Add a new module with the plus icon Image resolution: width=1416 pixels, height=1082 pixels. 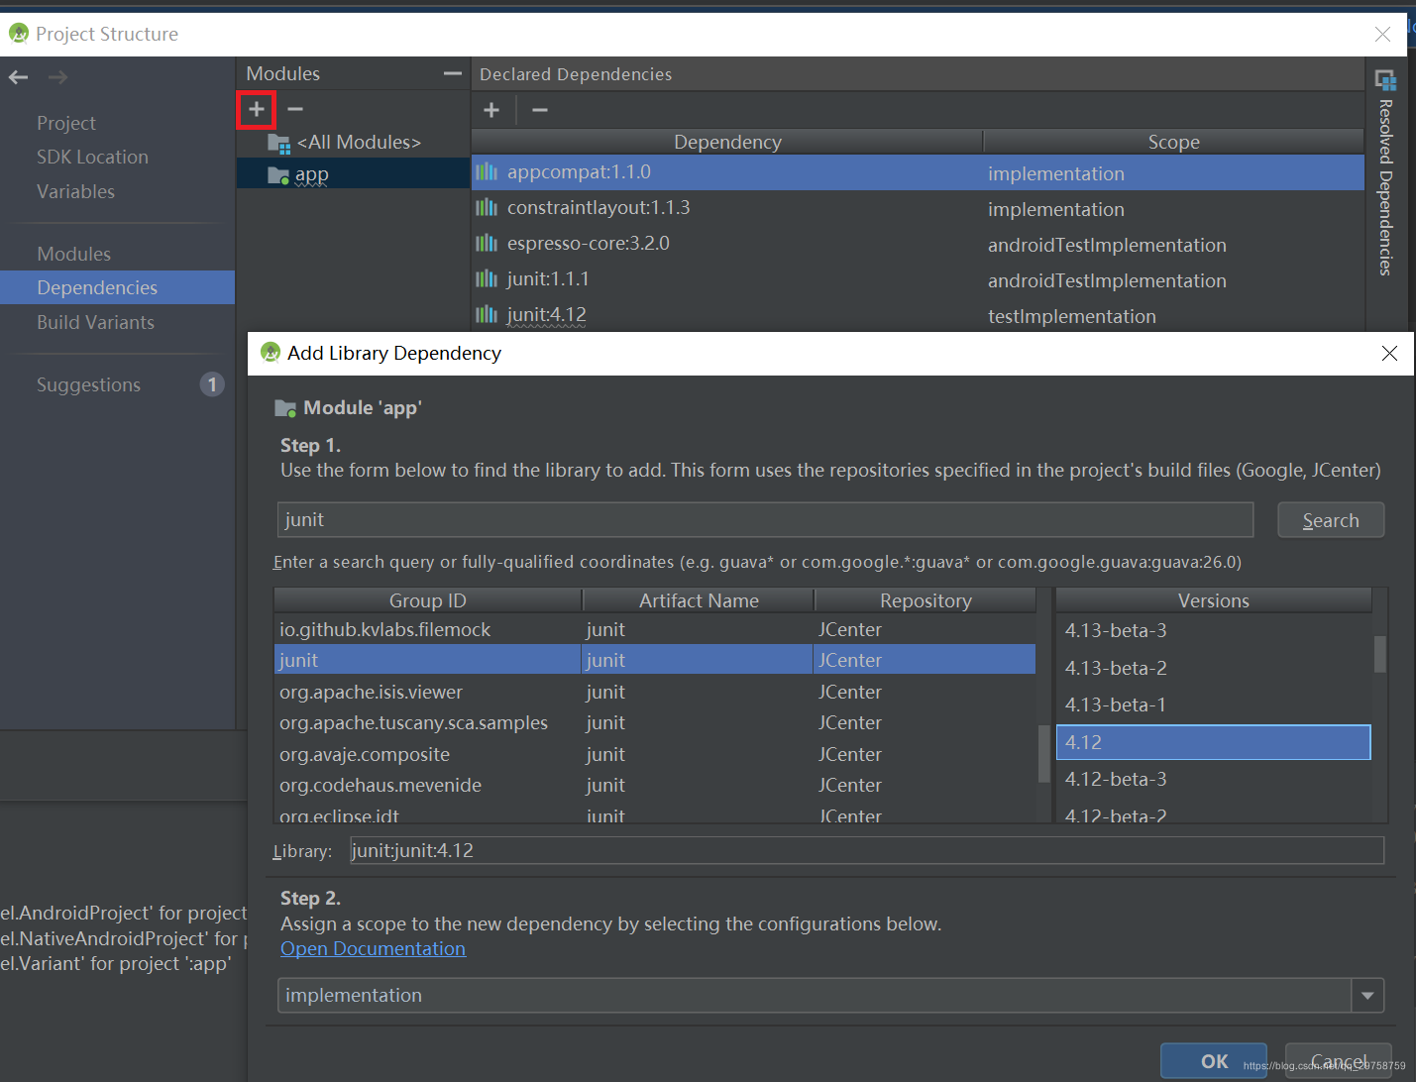[x=257, y=109]
